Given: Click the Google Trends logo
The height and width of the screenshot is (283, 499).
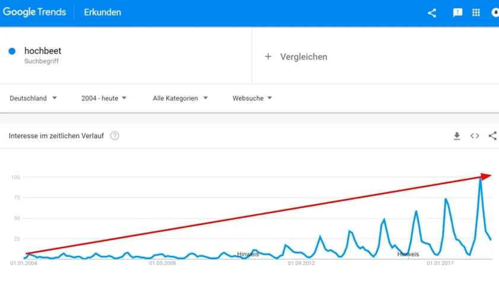Looking at the screenshot, I should click(34, 12).
